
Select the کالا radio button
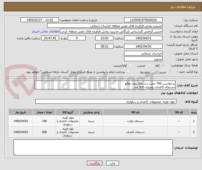point(163,65)
